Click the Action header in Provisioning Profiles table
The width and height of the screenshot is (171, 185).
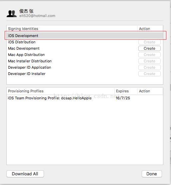[x=150, y=91]
